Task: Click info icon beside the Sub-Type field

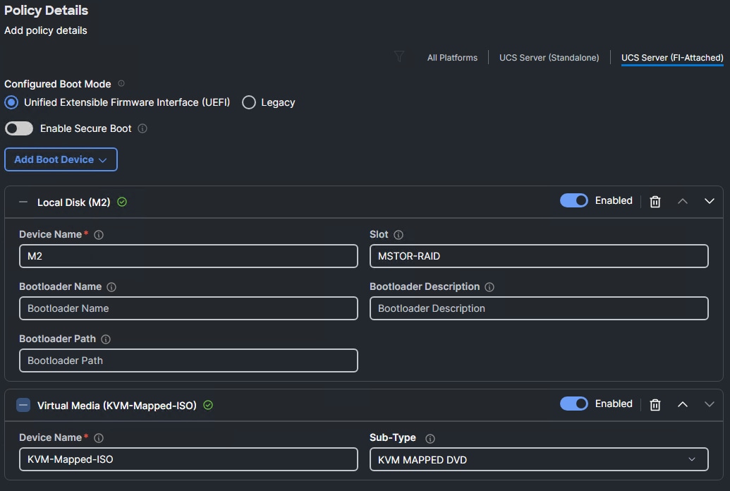Action: point(430,437)
